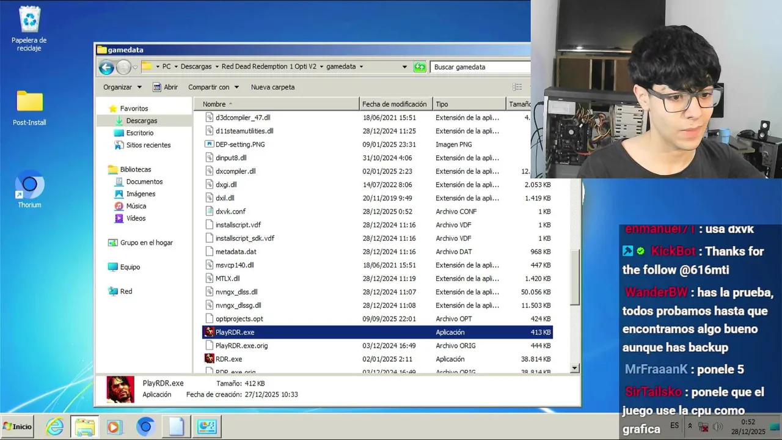Click the taskbar clock showing 0:52
This screenshot has height=440, width=782.
click(748, 427)
